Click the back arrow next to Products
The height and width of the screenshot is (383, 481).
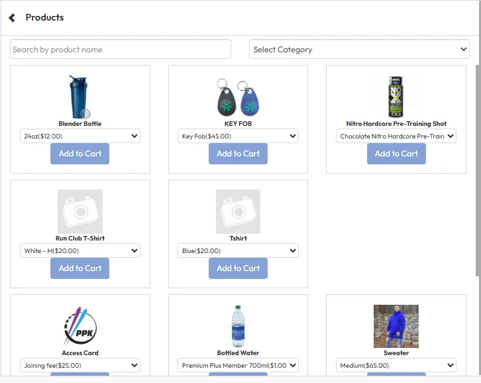(12, 18)
